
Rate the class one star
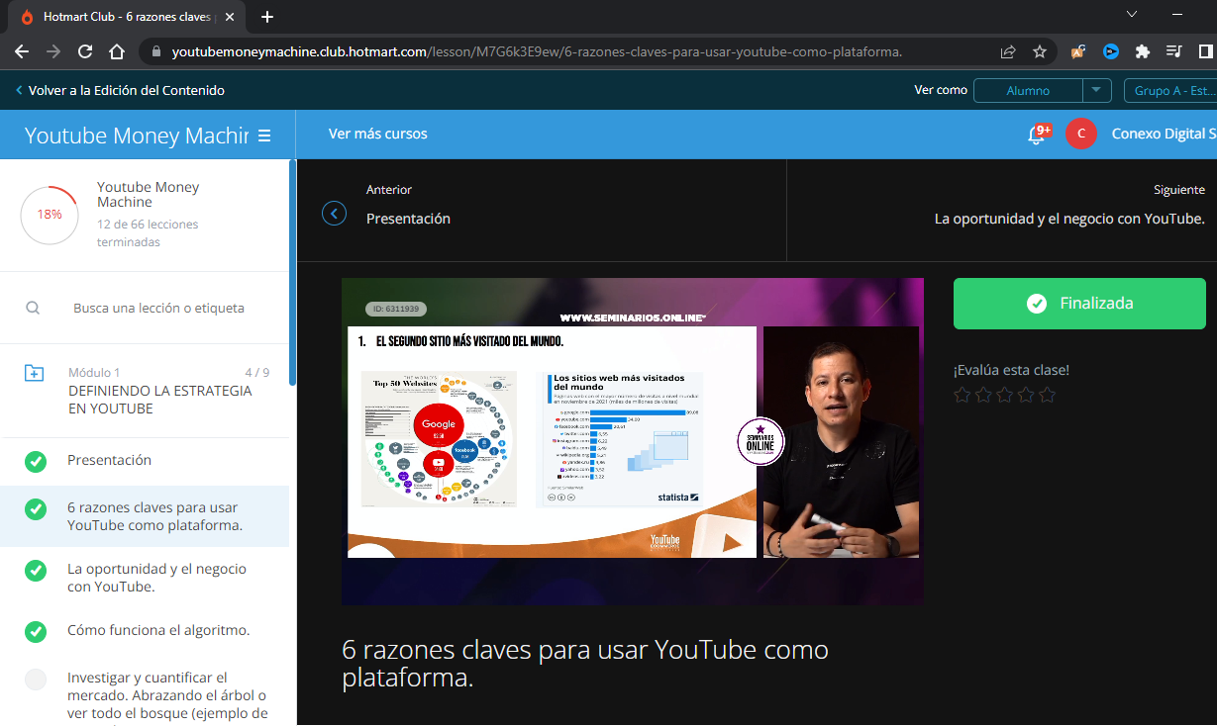[962, 396]
